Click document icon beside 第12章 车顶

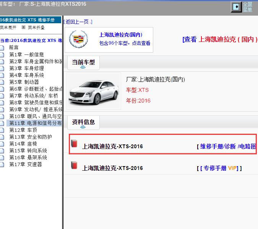coord(2,130)
